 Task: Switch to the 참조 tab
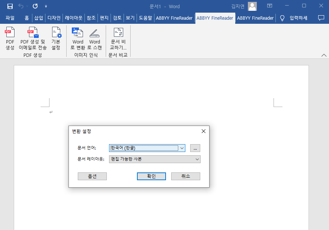[x=91, y=18]
